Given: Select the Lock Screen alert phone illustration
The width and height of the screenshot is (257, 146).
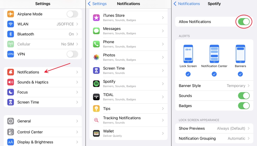Looking at the screenshot, I should pos(188,54).
